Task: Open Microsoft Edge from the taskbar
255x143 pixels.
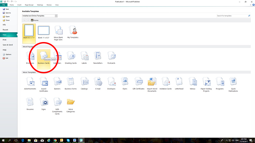Action: click(x=23, y=140)
